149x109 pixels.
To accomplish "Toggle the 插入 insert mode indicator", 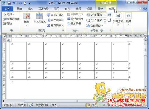I will point(54,105).
